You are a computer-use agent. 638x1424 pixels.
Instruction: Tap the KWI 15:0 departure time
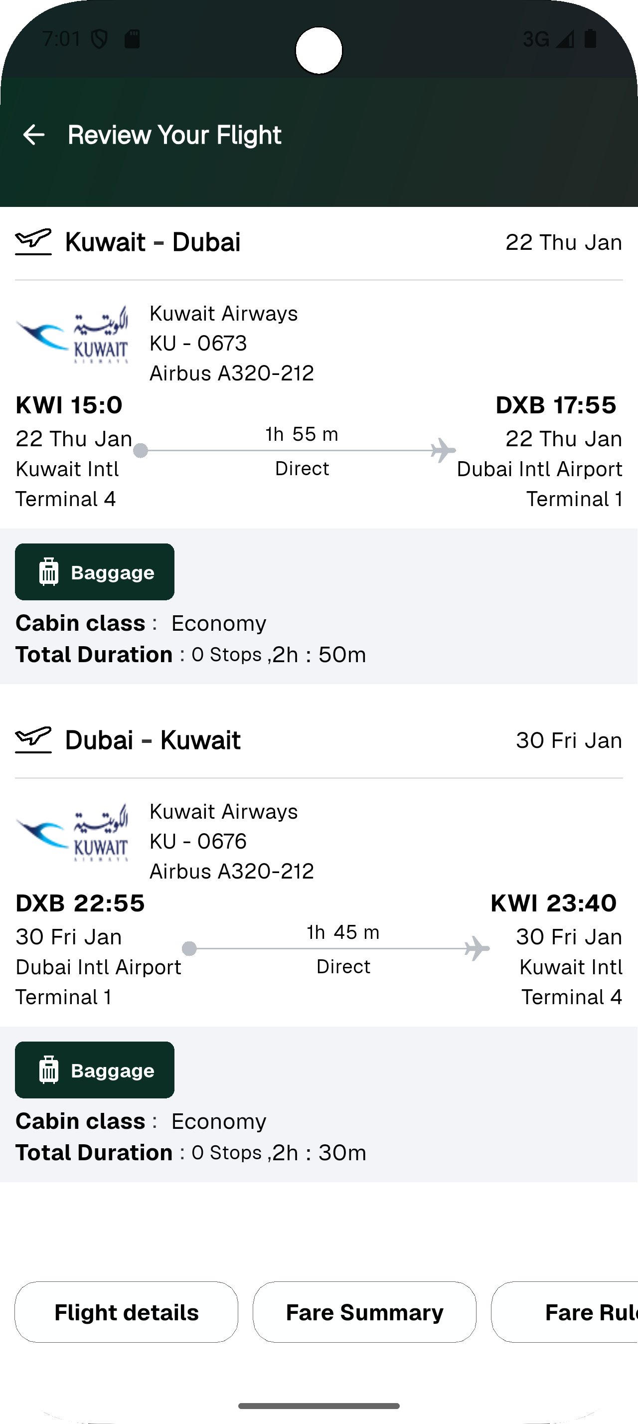pos(69,405)
